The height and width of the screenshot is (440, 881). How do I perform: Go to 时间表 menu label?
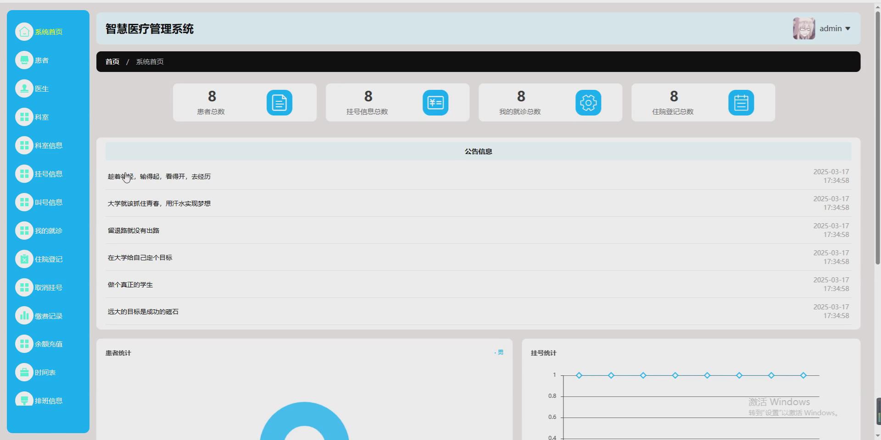pyautogui.click(x=45, y=372)
